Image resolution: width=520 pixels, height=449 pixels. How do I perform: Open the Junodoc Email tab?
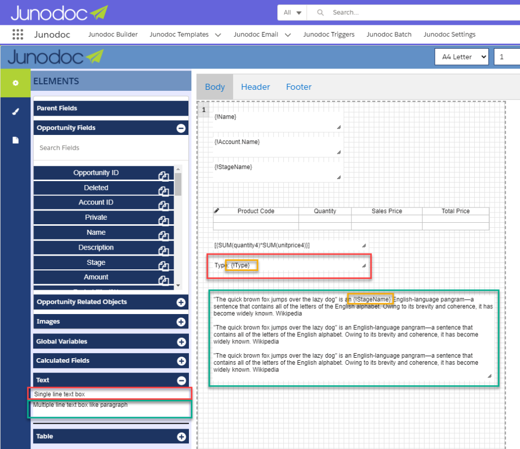pos(256,34)
